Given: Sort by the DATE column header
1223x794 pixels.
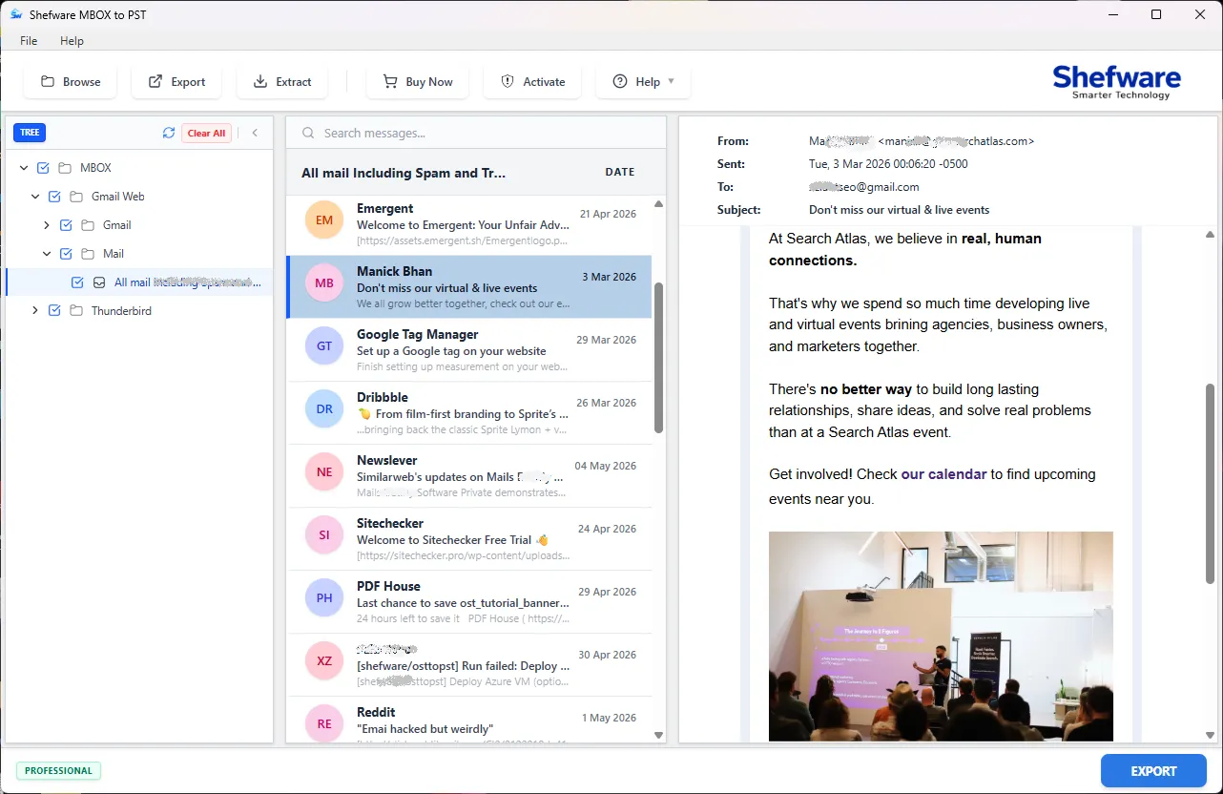Looking at the screenshot, I should point(620,173).
